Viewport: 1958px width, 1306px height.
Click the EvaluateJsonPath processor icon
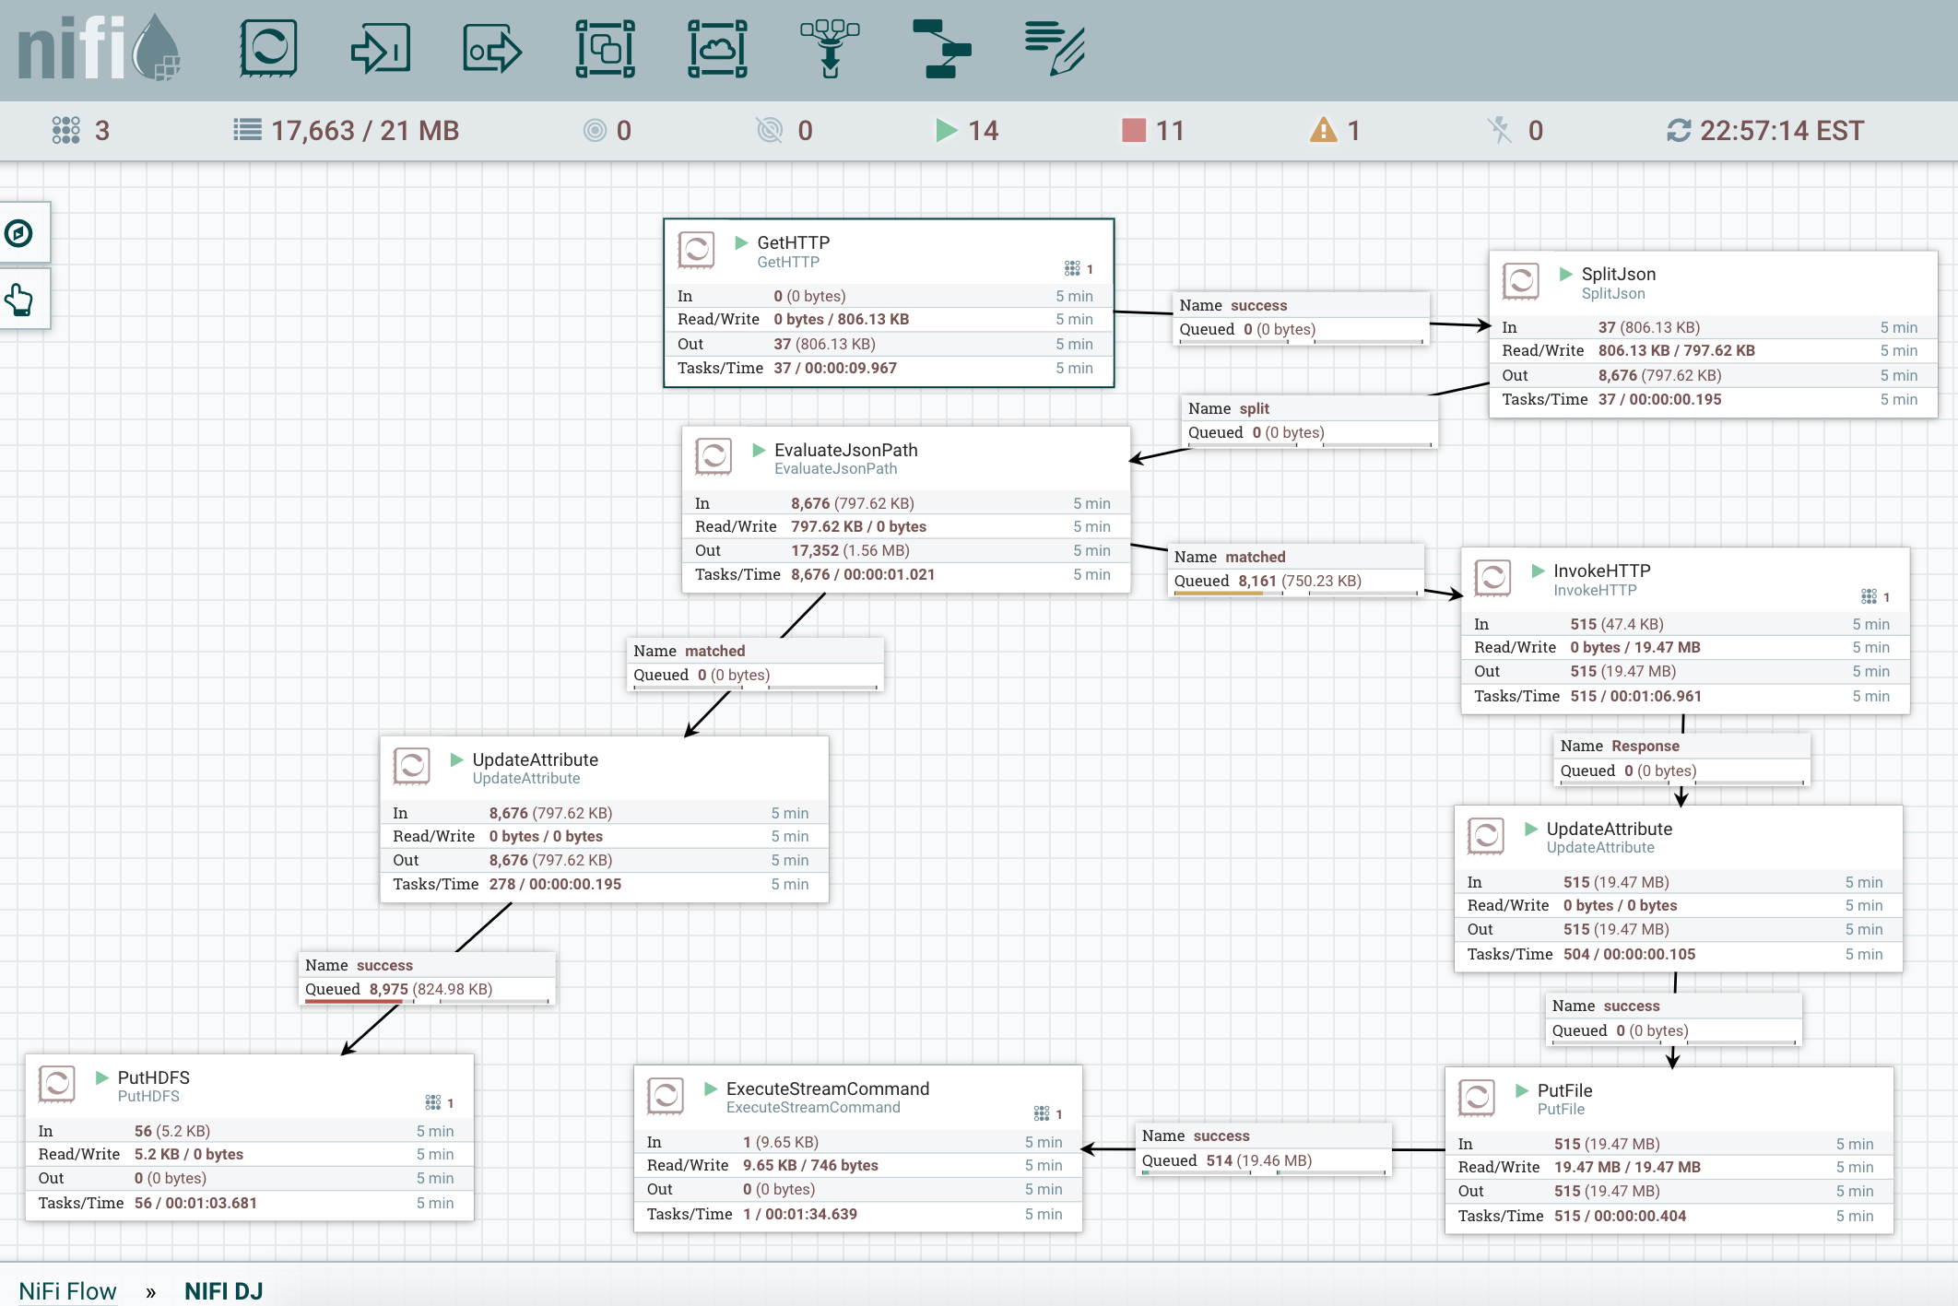point(714,456)
